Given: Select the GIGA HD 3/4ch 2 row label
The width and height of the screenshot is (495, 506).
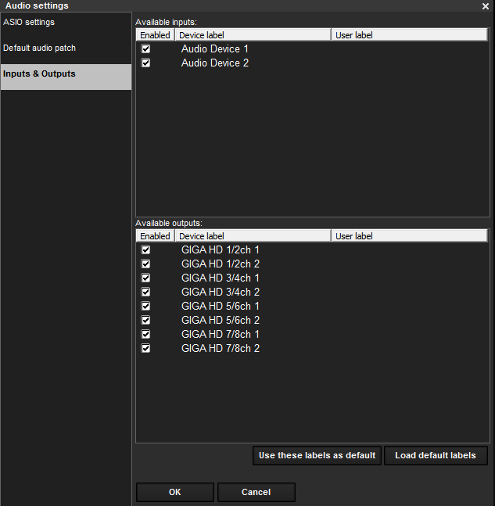Looking at the screenshot, I should 220,292.
